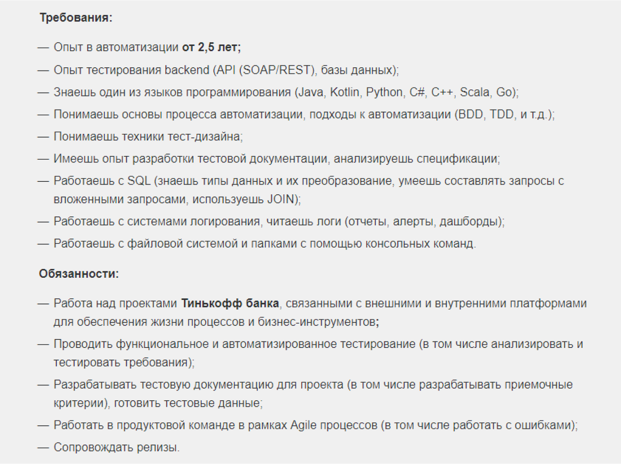Click "готовить тестовые данные" text
Image resolution: width=621 pixels, height=464 pixels.
tap(188, 403)
